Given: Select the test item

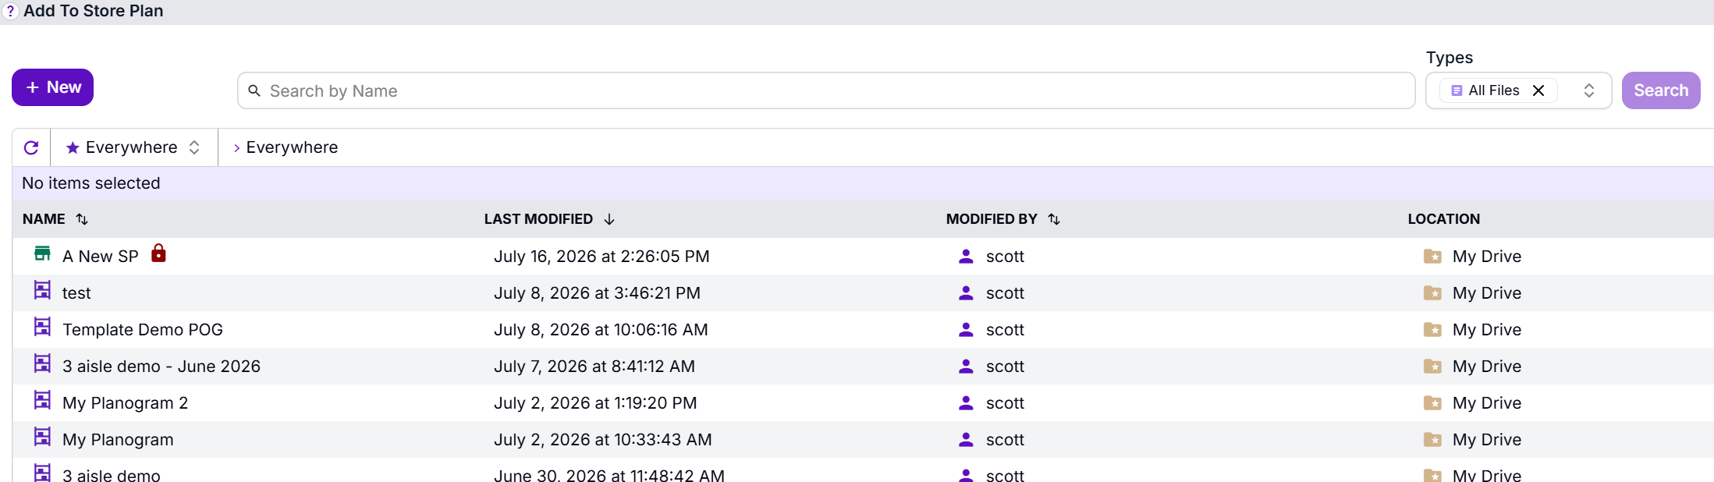Looking at the screenshot, I should click(76, 293).
